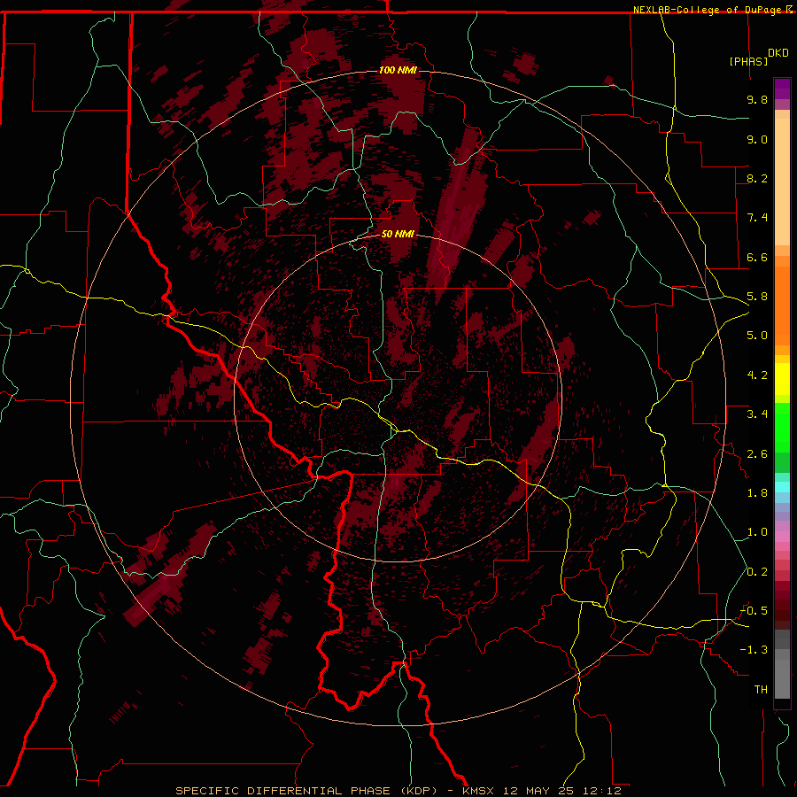Pick the bright green segment of the color bar
797x797 pixels.
(782, 427)
